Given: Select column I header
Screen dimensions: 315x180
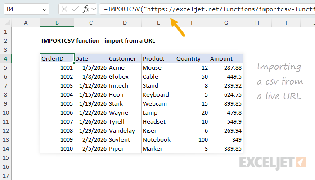Looking at the screenshot, I should (x=286, y=22).
